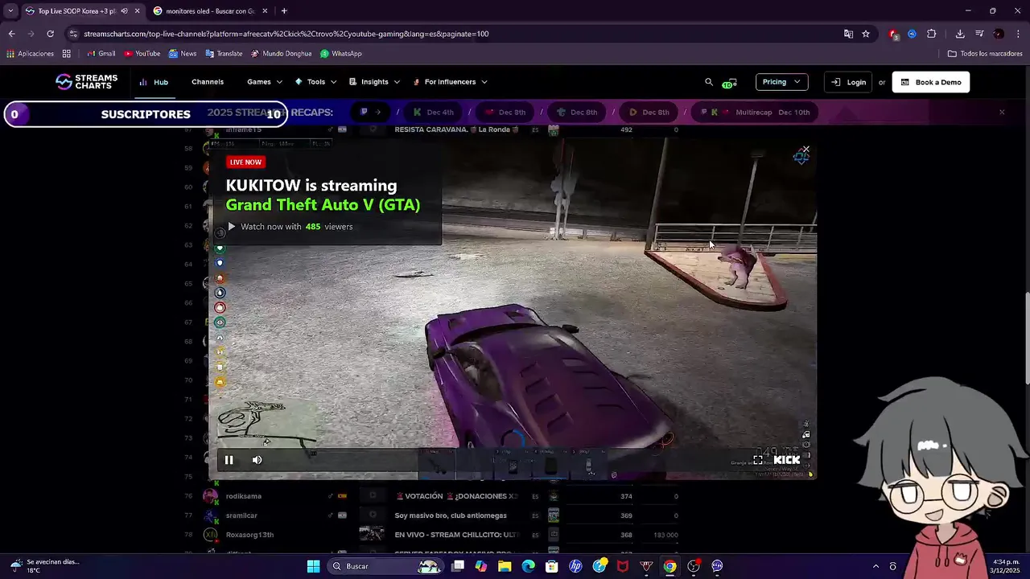
Task: Open Google Chrome from the taskbar
Action: (669, 566)
